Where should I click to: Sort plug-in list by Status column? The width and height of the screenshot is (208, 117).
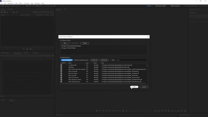click(95, 63)
